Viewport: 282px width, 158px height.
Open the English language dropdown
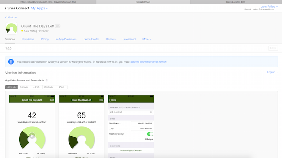click(272, 72)
